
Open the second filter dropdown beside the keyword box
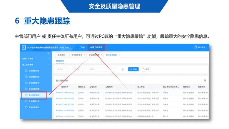pos(79,69)
